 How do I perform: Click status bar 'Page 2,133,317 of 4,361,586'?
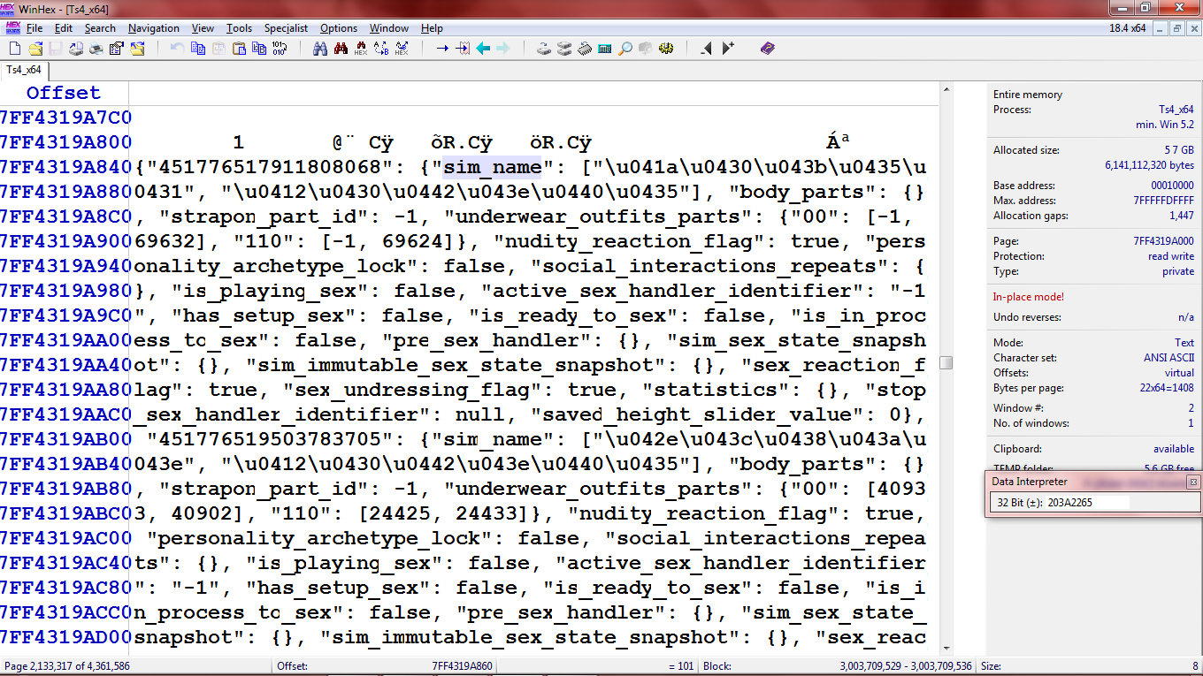pos(67,666)
